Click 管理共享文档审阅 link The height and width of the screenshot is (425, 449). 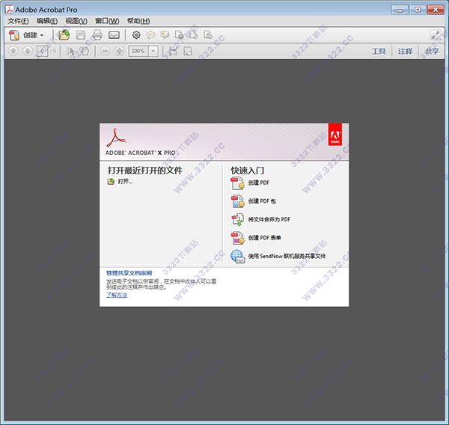[x=129, y=273]
